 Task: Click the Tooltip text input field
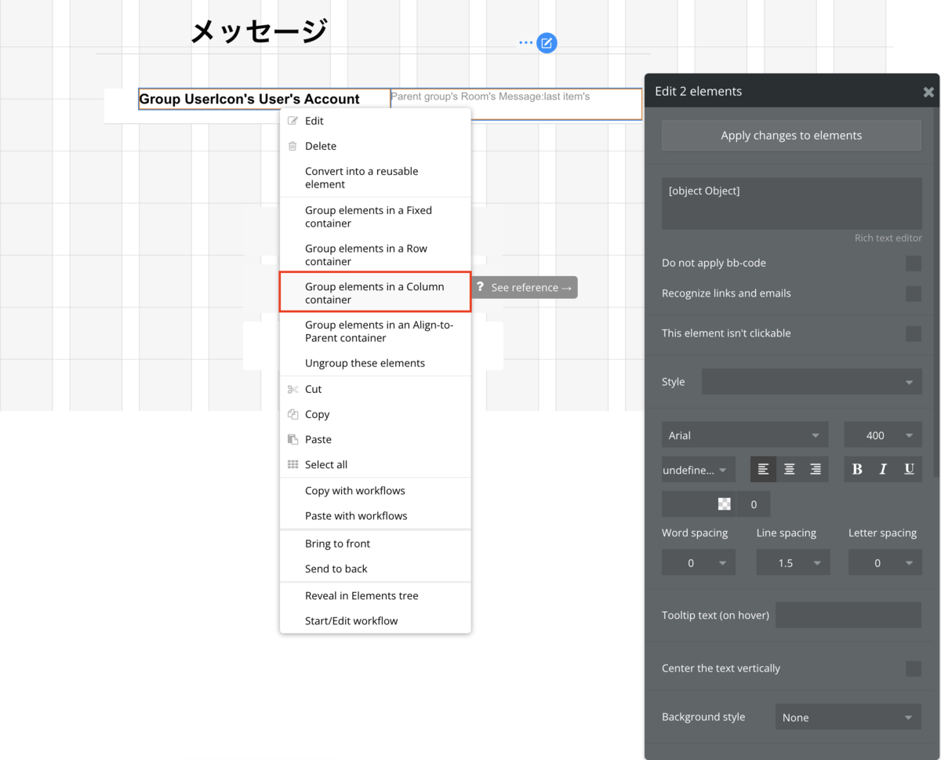click(848, 615)
